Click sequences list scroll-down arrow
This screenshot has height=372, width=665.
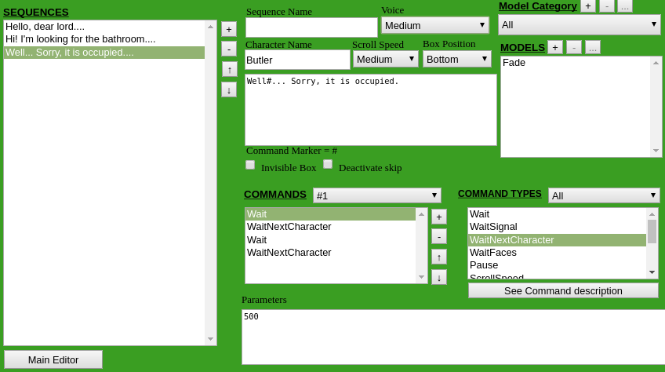pyautogui.click(x=211, y=339)
